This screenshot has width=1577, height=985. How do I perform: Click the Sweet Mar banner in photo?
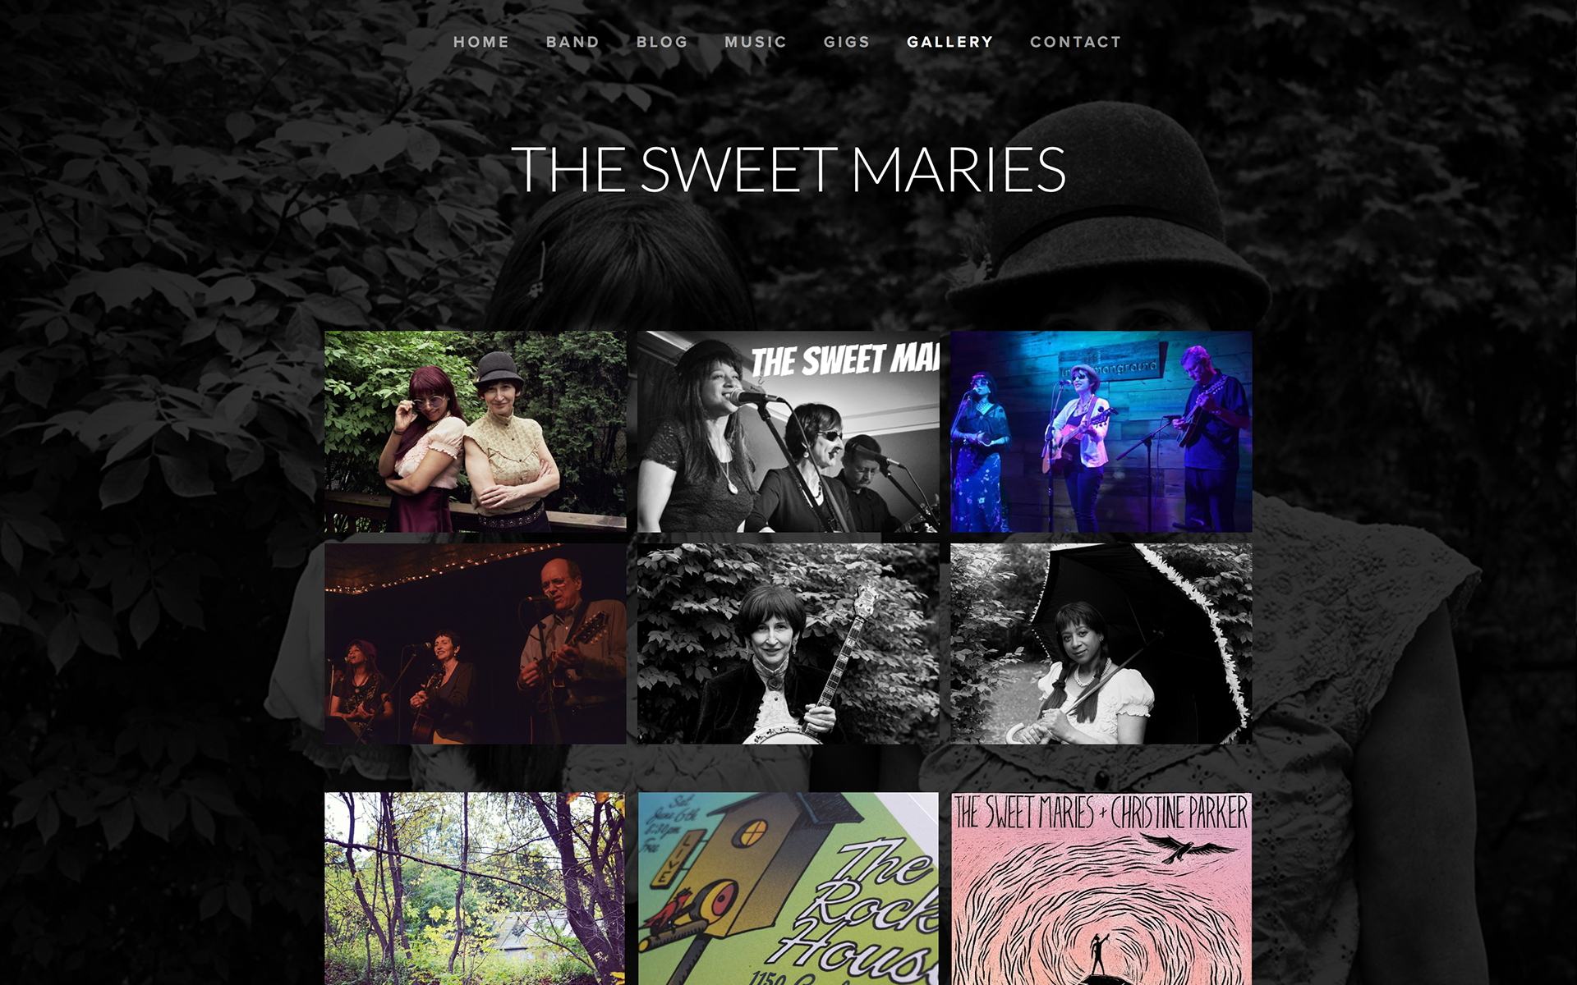point(844,360)
